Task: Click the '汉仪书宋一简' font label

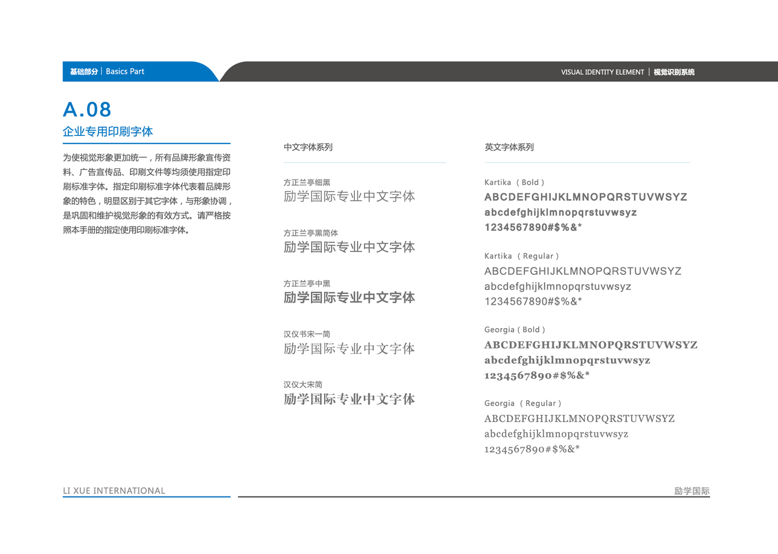Action: pyautogui.click(x=307, y=334)
